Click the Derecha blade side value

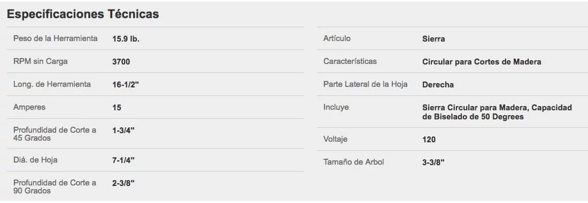[x=438, y=85]
